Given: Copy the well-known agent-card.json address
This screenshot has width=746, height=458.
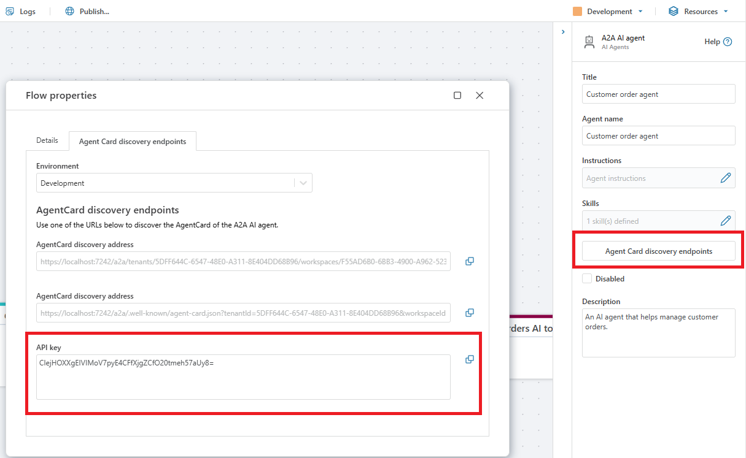Looking at the screenshot, I should pyautogui.click(x=469, y=313).
